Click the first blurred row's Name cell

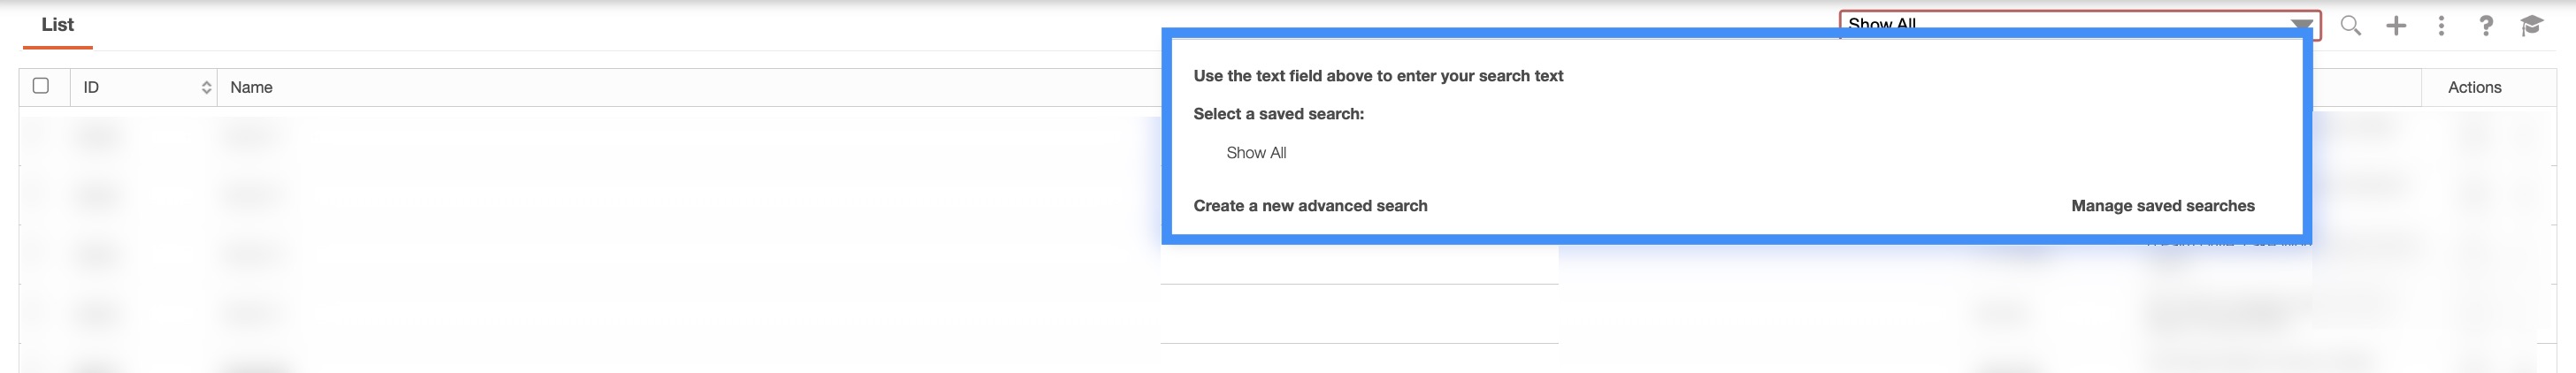[x=250, y=134]
